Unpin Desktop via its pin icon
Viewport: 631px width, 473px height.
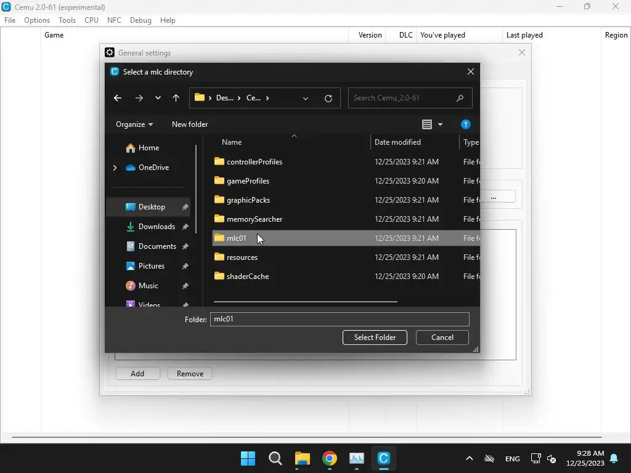click(185, 207)
